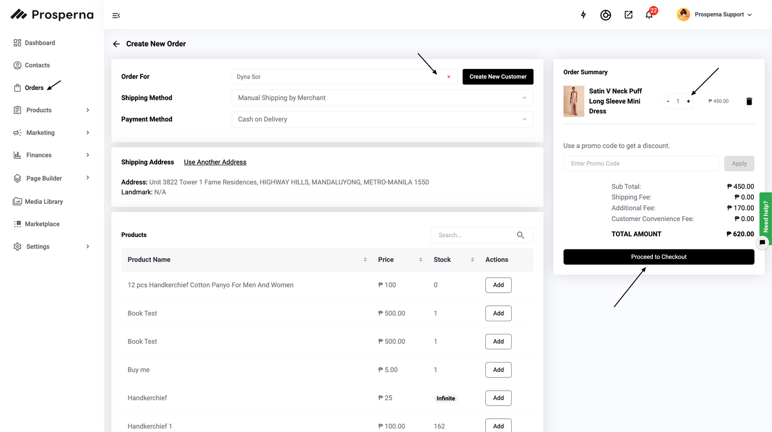Open Finances menu in sidebar
The image size is (772, 432).
coord(39,155)
